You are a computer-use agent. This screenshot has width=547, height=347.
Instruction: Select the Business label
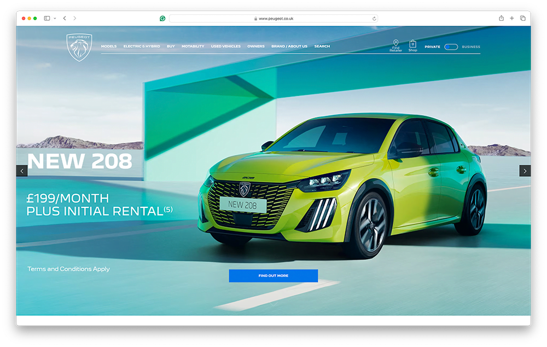(x=471, y=47)
